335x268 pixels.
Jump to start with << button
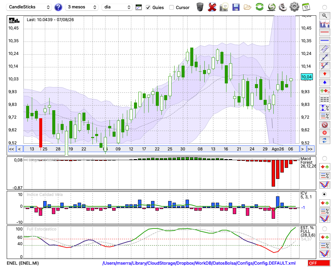[x=11, y=149]
